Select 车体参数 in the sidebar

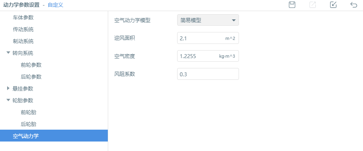(23, 17)
